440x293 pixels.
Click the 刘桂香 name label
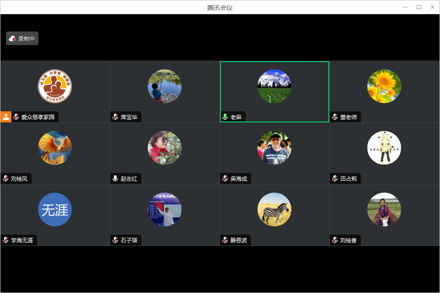click(x=348, y=240)
